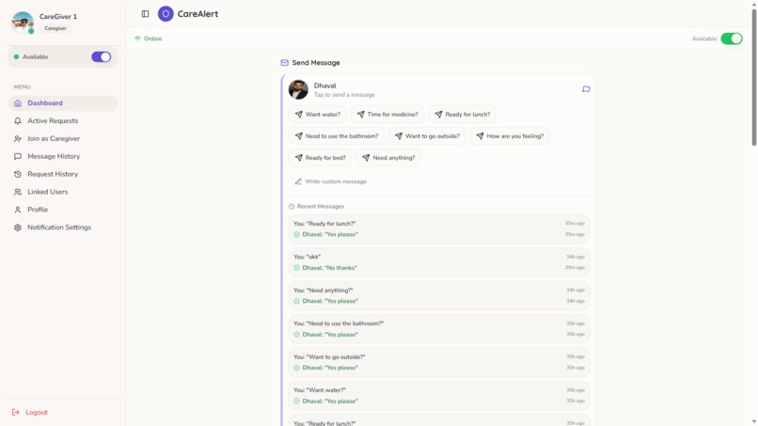Select recent message You: "Need anything?"
Screen dimensions: 758x426
[439, 295]
